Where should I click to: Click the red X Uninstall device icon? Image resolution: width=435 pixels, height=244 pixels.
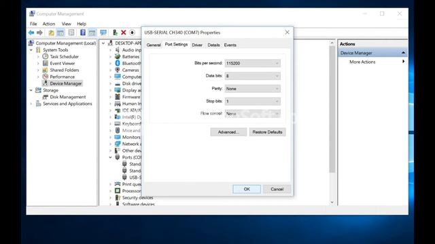[x=124, y=33]
